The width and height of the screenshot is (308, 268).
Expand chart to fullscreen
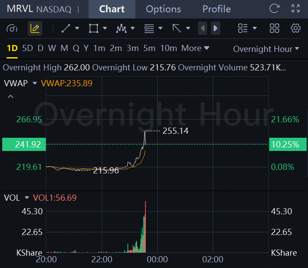tap(296, 9)
